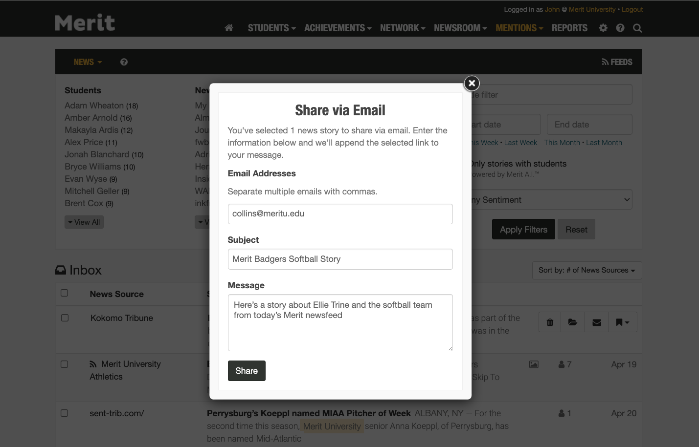This screenshot has height=447, width=699.
Task: Click the folder icon for Kokomo Tribune story
Action: [x=573, y=322]
